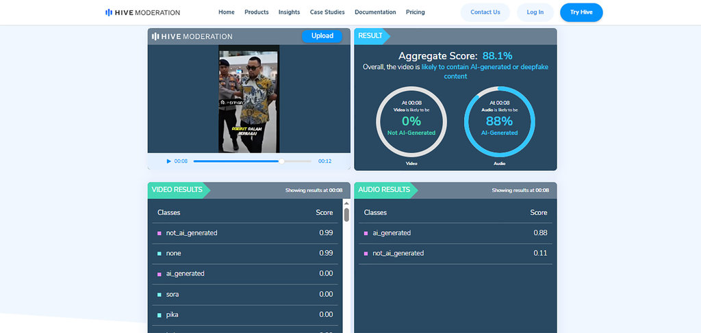Select the 'pika' class row
The height and width of the screenshot is (333, 701).
coord(246,315)
